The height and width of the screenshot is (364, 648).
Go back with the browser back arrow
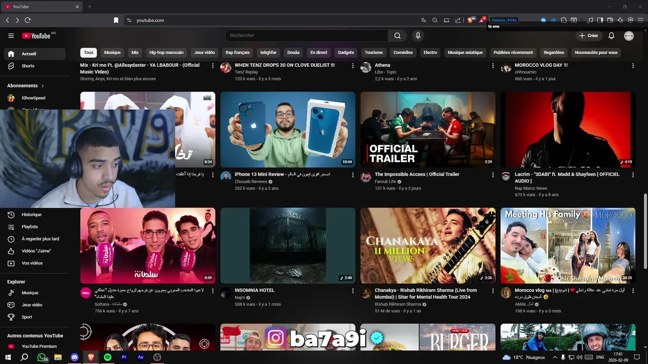(7, 20)
